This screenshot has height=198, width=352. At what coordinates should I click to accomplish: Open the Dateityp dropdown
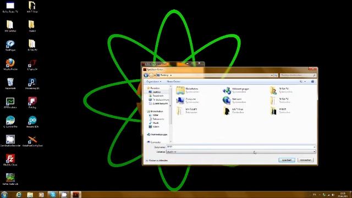(x=241, y=152)
